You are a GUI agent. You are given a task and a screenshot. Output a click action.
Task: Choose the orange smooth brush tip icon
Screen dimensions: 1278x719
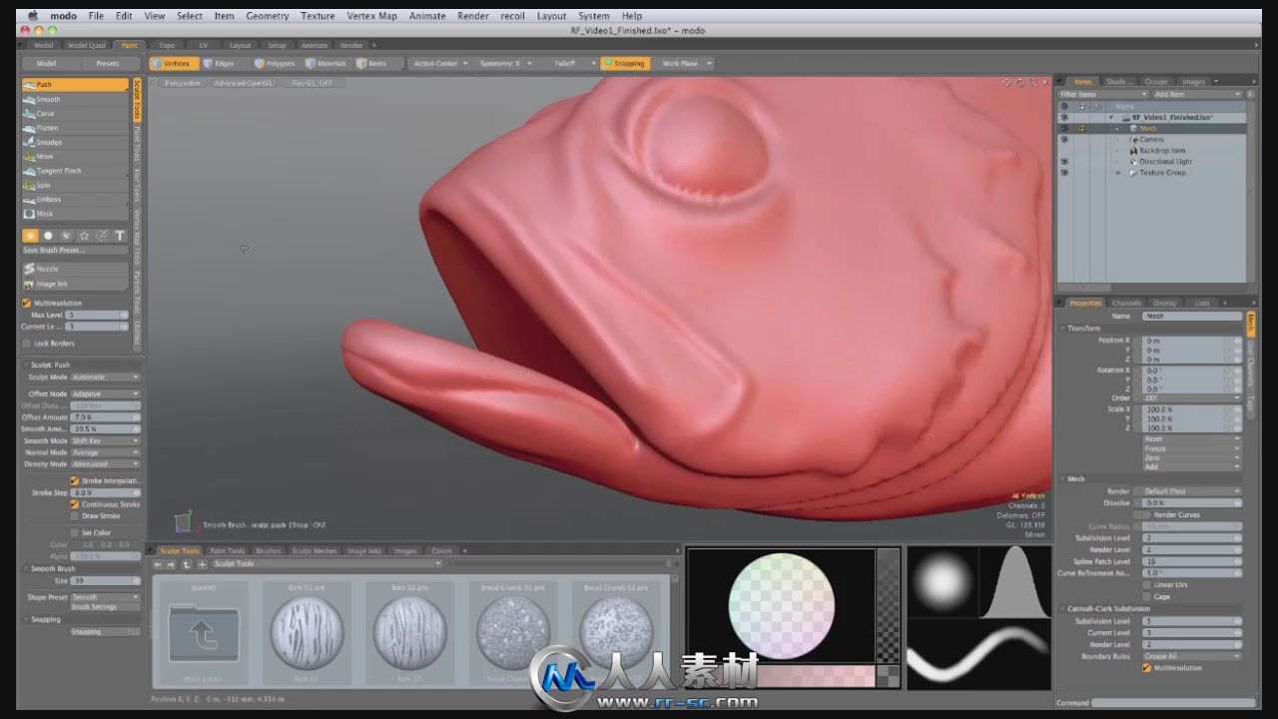30,236
